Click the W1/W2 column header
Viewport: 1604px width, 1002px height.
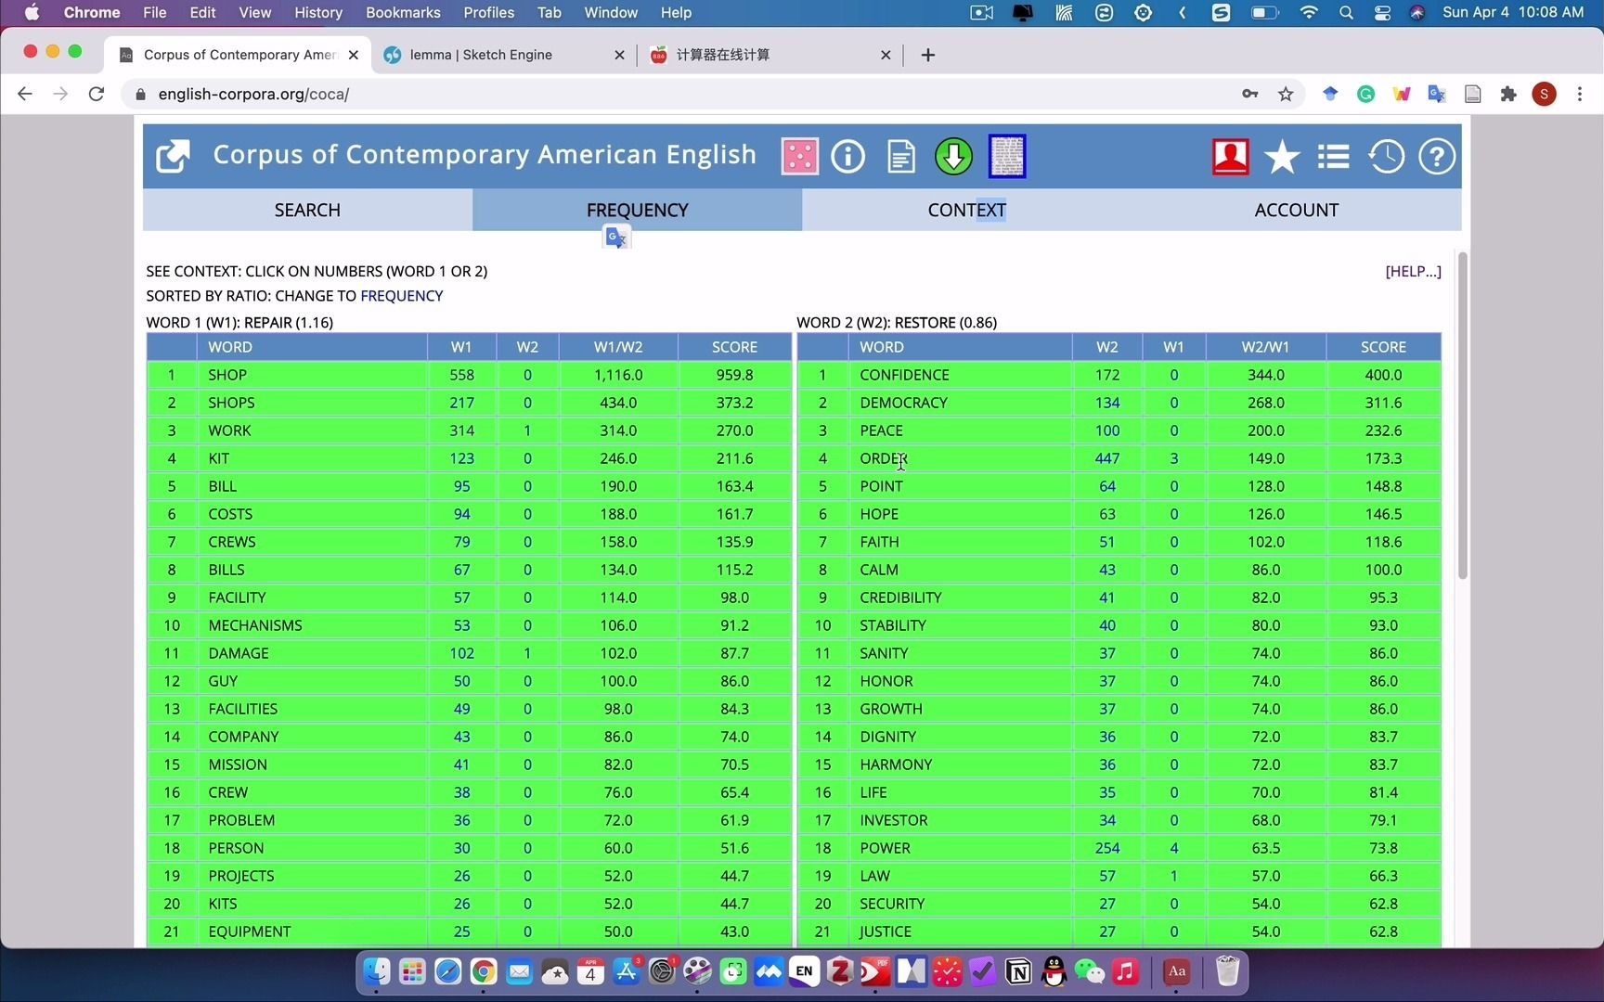click(x=618, y=347)
